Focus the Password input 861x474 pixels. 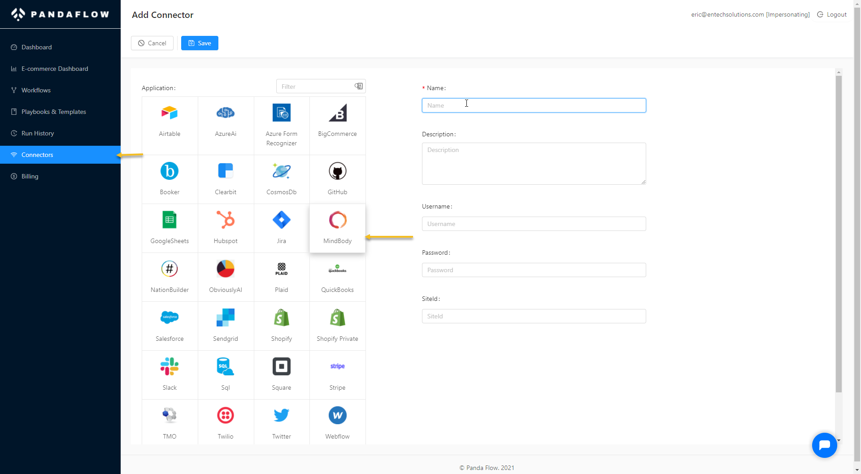tap(534, 270)
